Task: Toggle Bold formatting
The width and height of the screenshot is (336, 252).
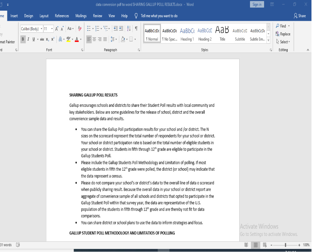Action: click(23, 39)
